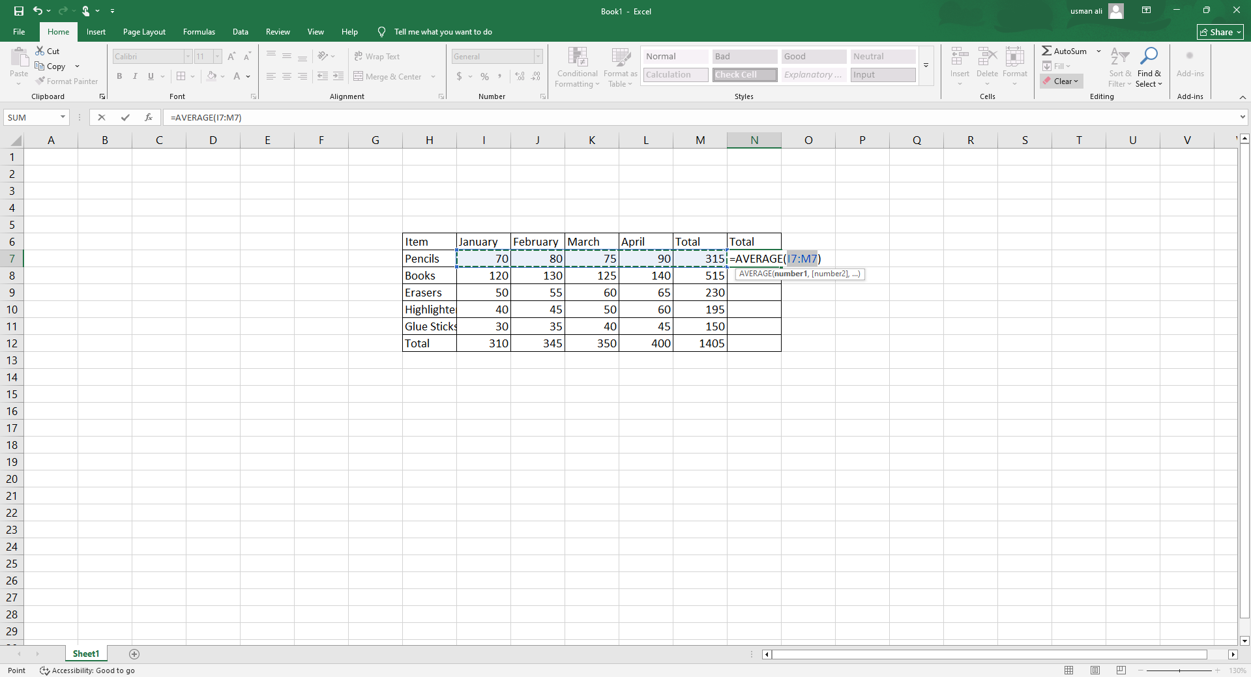This screenshot has height=677, width=1251.
Task: Open the number format dropdown
Action: tap(538, 57)
